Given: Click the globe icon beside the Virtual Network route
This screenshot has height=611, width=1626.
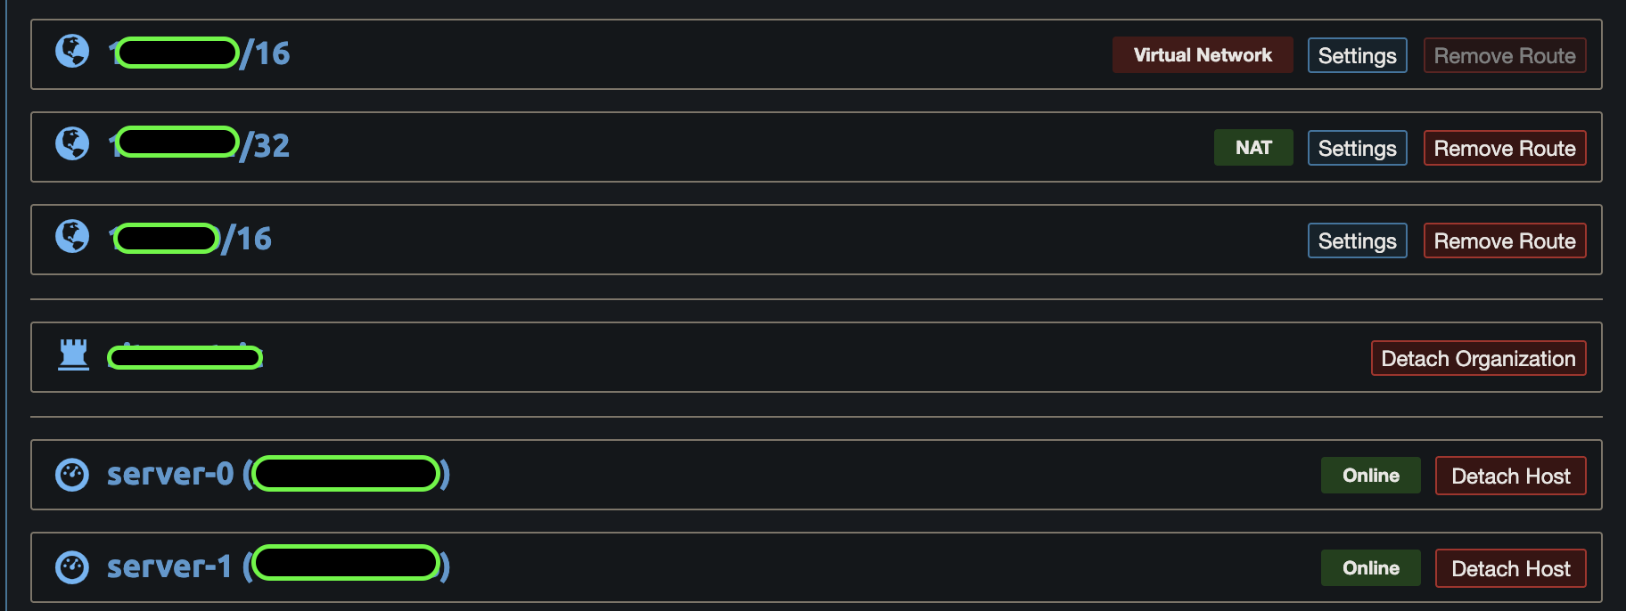Looking at the screenshot, I should 72,52.
